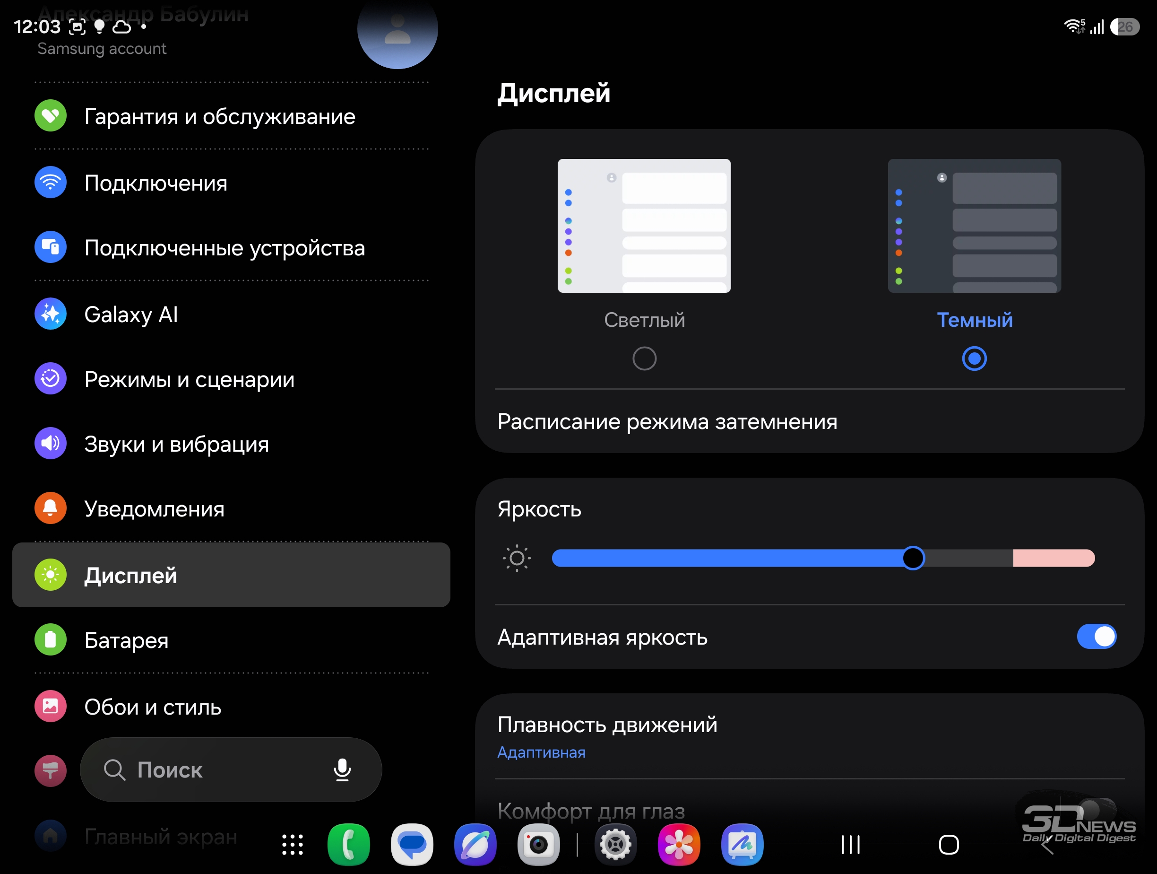This screenshot has width=1157, height=874.
Task: Open Плавность движений setting
Action: [x=810, y=737]
